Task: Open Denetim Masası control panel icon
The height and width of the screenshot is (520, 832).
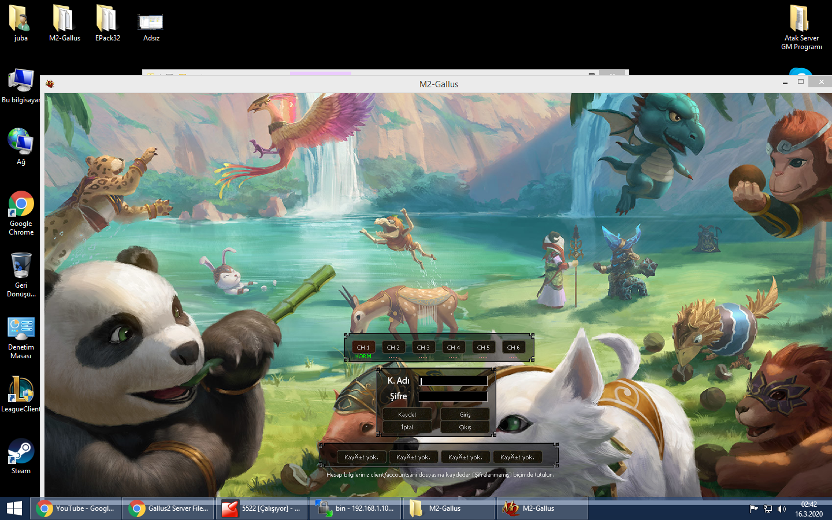Action: tap(21, 337)
